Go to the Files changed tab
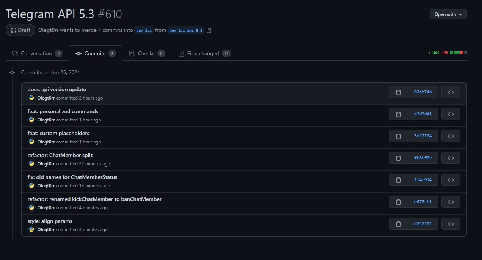This screenshot has height=260, width=482. 204,53
